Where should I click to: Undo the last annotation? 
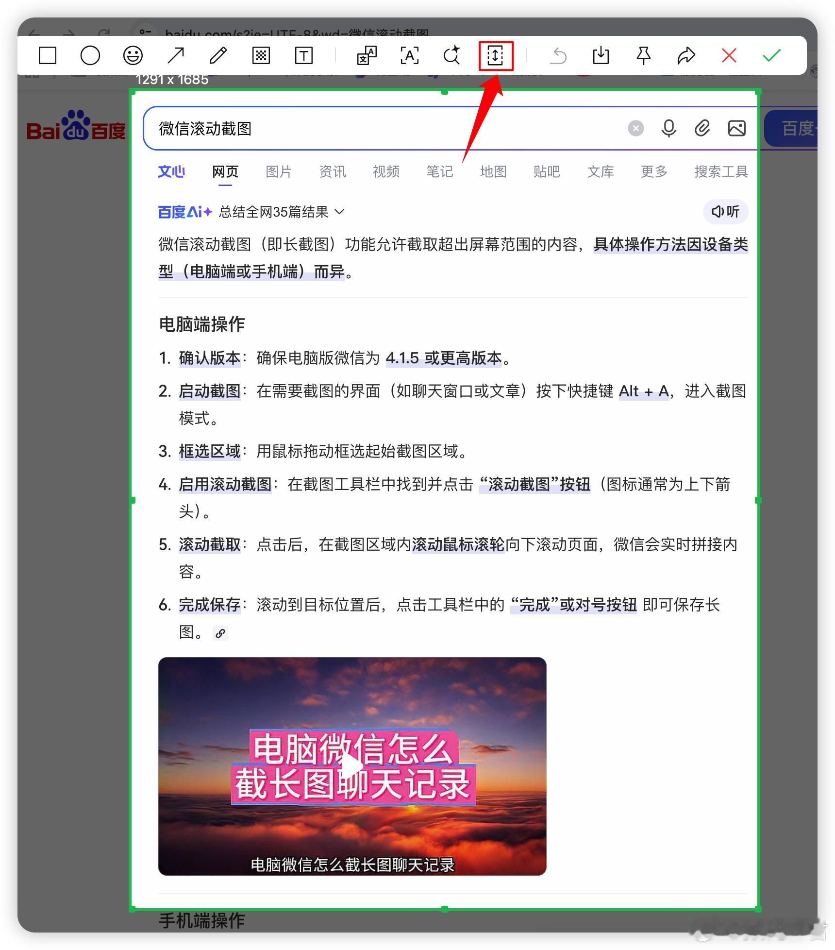(558, 55)
